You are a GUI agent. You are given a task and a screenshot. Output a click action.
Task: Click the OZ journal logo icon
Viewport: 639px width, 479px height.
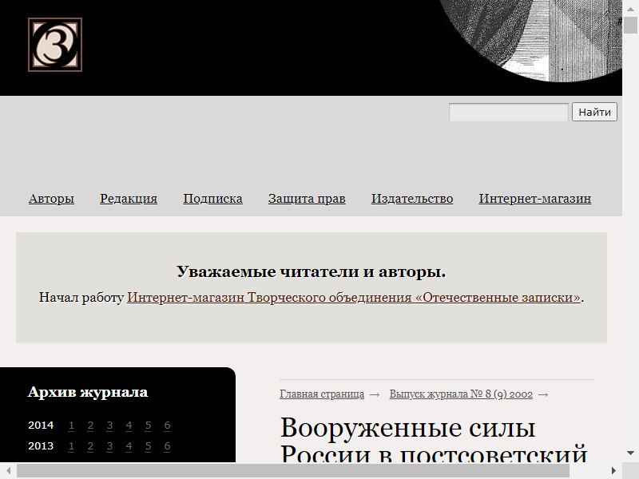[x=55, y=45]
